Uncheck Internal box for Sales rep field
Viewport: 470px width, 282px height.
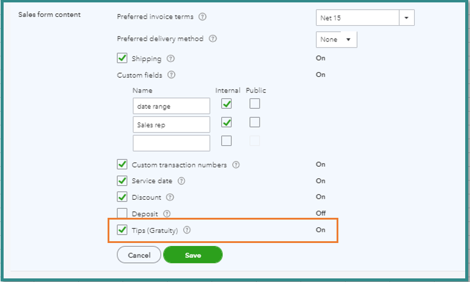tap(226, 123)
